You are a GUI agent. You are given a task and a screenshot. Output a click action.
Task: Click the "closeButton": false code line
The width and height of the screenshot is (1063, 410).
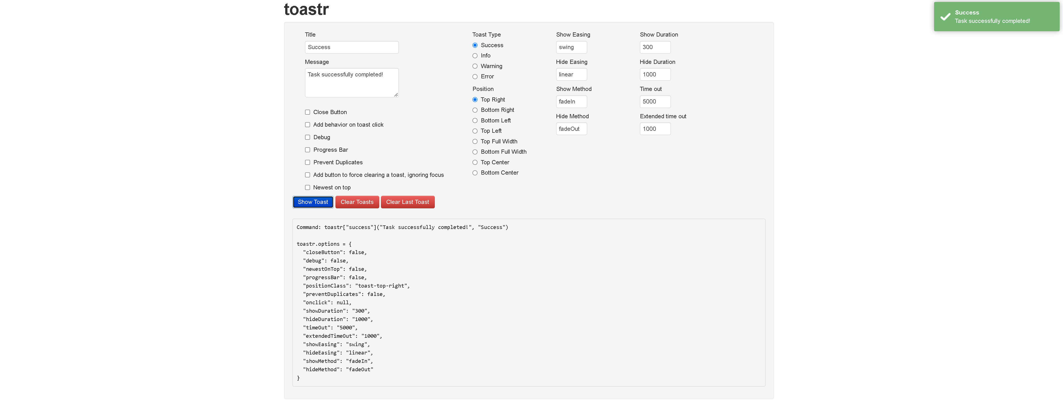(335, 252)
